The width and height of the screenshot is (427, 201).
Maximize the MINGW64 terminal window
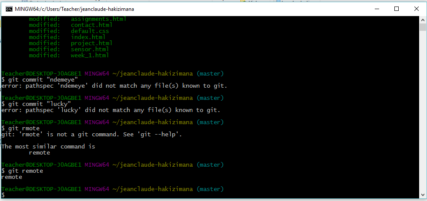click(397, 9)
